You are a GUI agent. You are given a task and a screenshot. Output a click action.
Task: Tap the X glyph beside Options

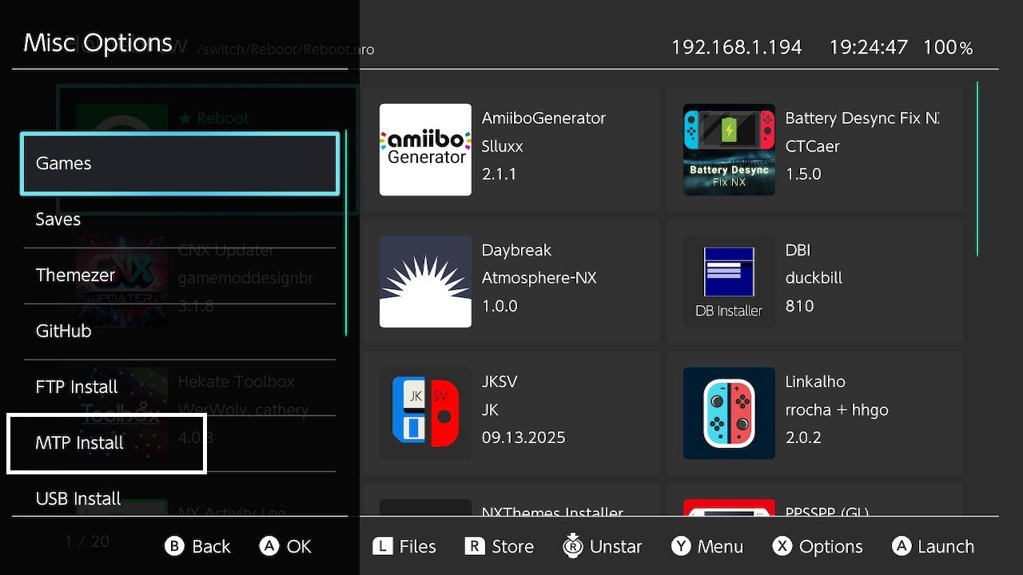point(782,546)
